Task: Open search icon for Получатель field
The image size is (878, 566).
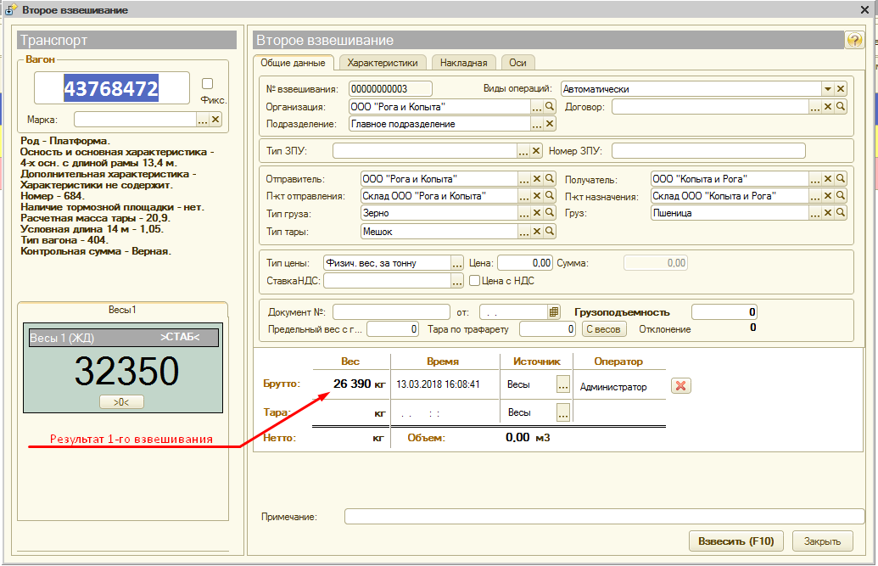Action: pyautogui.click(x=841, y=179)
